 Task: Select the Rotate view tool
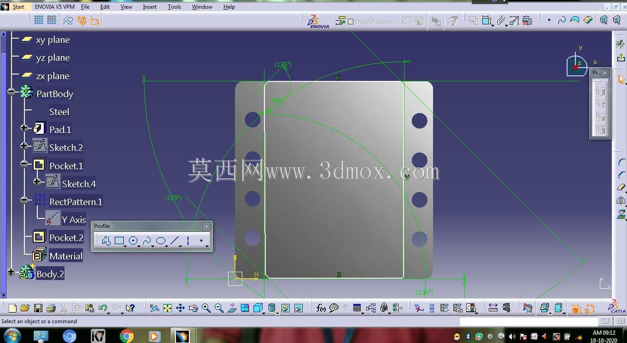[193, 308]
